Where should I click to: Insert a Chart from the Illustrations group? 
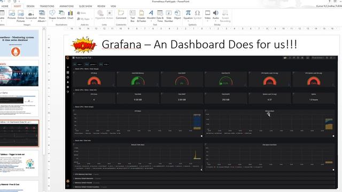coord(70,15)
